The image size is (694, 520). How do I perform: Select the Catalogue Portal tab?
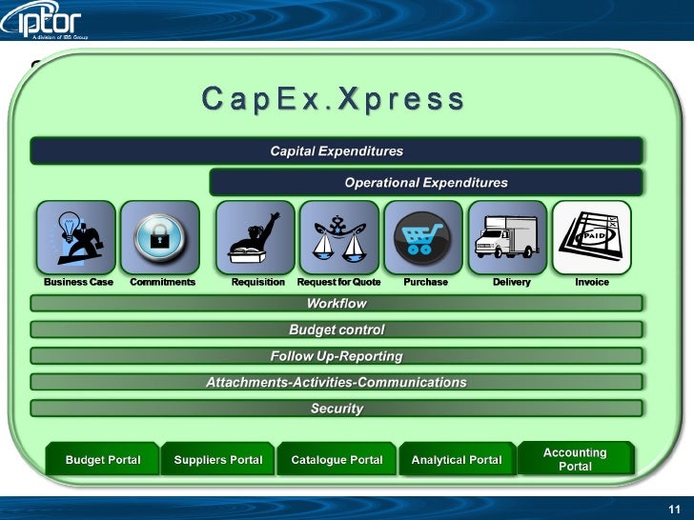337,459
